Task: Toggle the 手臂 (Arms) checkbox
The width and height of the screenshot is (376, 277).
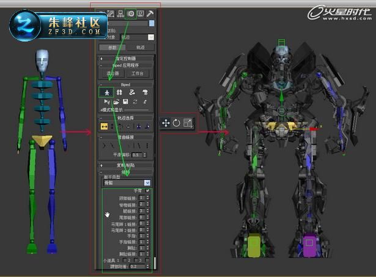Action: tap(147, 190)
